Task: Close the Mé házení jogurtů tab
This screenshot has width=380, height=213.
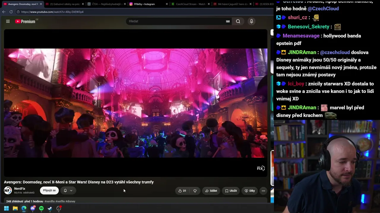Action: pyautogui.click(x=251, y=4)
